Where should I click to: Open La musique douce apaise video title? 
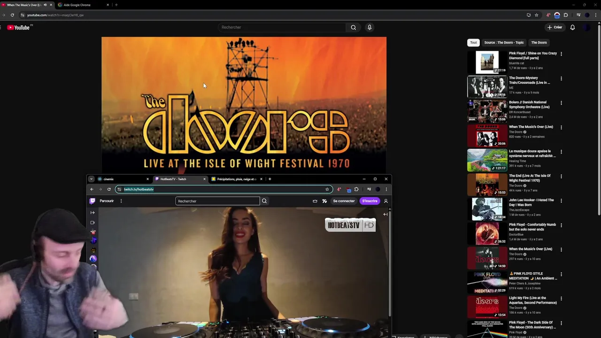[x=532, y=154]
